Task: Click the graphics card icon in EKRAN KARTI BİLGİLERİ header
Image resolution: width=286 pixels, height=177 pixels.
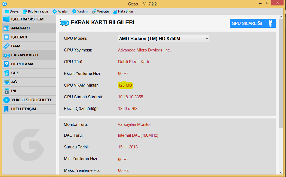Action: tap(64, 23)
